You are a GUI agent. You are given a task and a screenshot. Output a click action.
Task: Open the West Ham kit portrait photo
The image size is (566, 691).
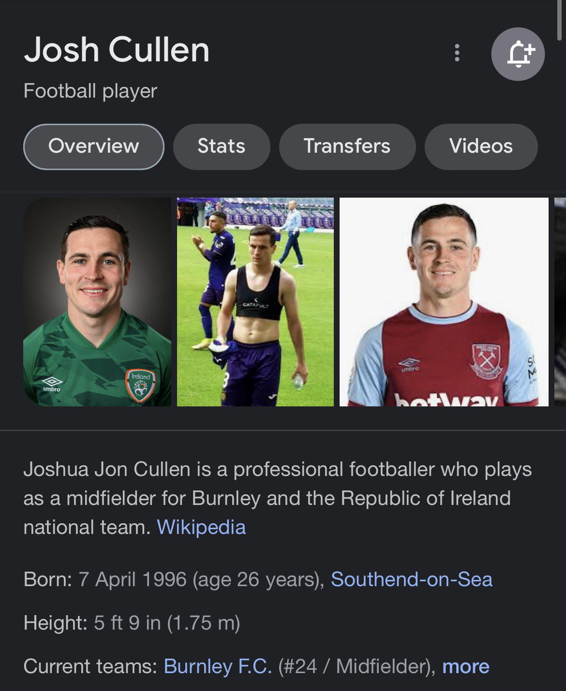[444, 302]
